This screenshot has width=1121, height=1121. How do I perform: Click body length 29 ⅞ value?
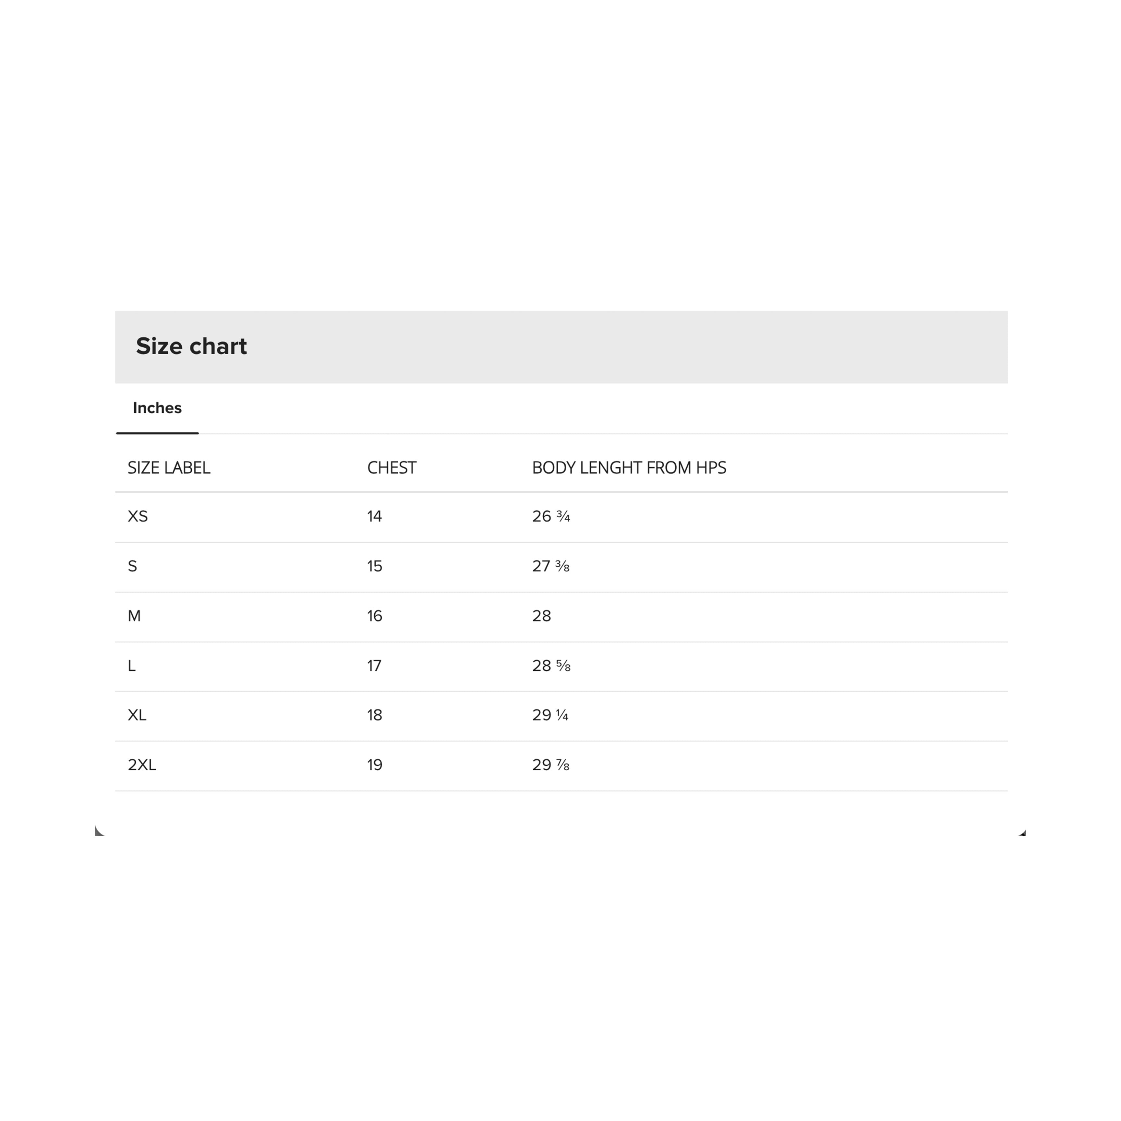[x=551, y=765]
